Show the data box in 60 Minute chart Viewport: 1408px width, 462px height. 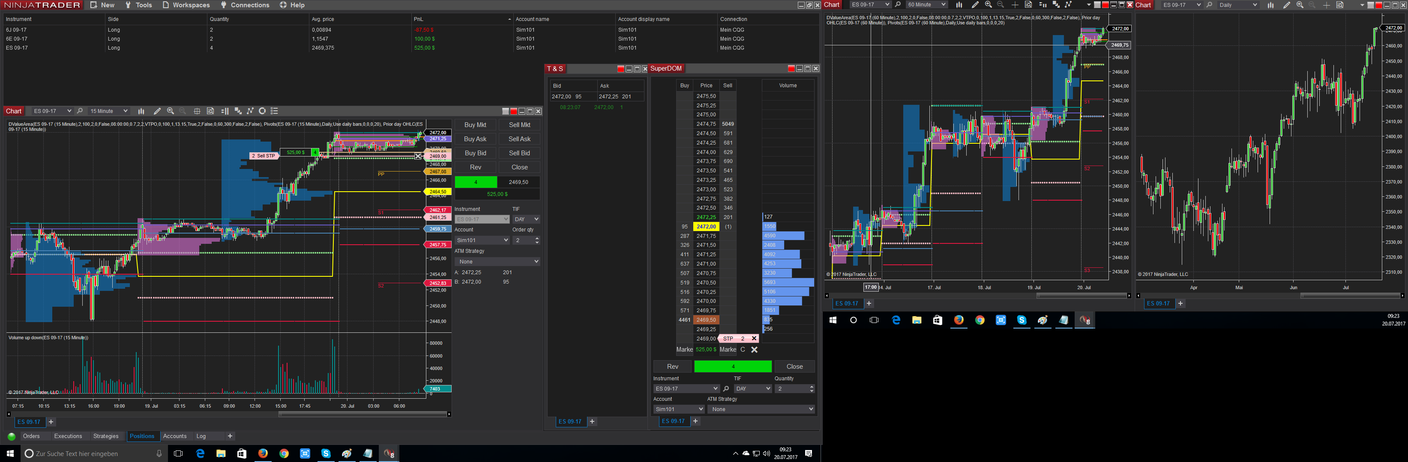coord(1028,5)
